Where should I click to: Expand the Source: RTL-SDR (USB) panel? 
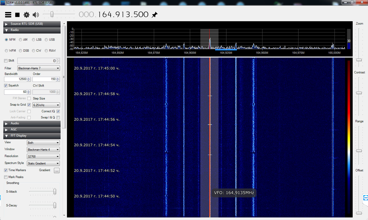[x=32, y=24]
